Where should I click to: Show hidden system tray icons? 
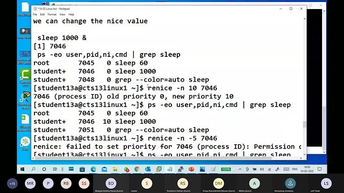pyautogui.click(x=240, y=169)
